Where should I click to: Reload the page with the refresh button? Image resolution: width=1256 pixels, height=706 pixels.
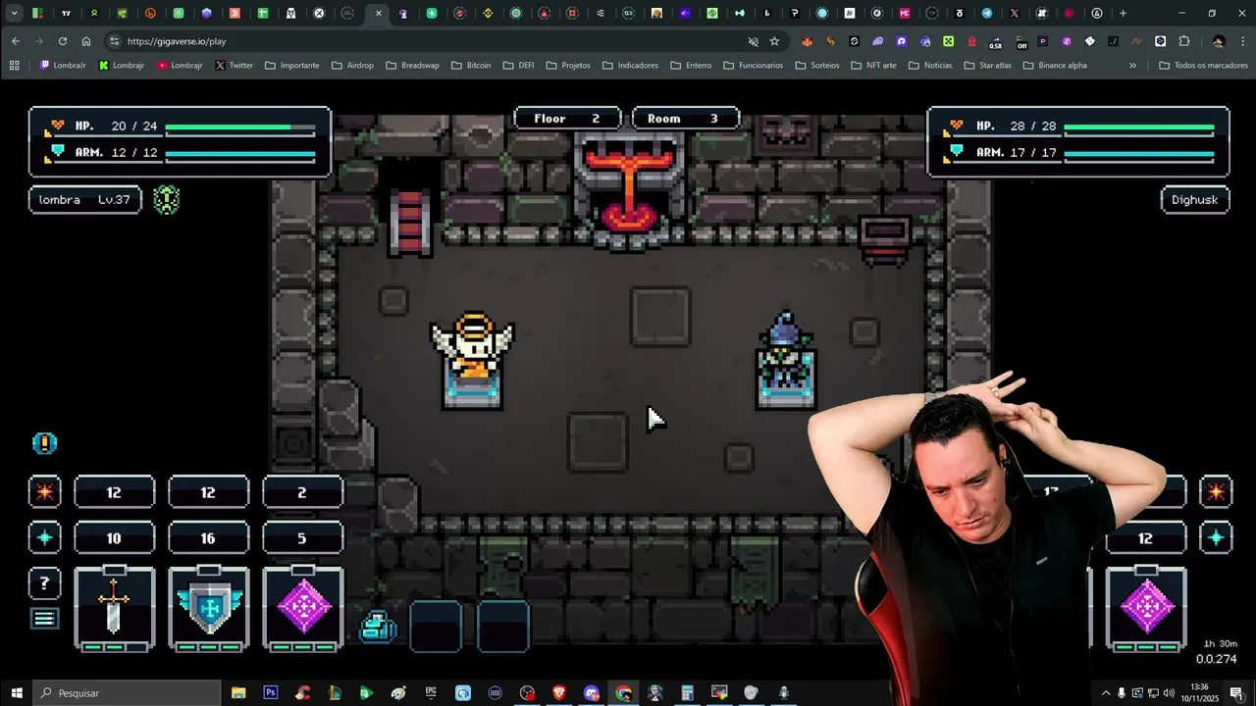click(x=63, y=41)
